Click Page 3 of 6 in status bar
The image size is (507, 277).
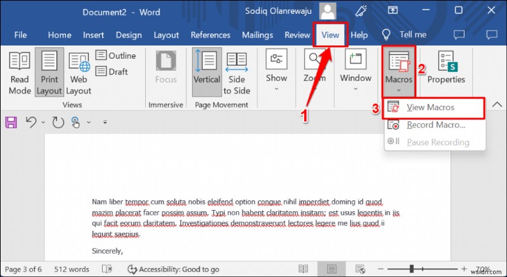coord(23,269)
